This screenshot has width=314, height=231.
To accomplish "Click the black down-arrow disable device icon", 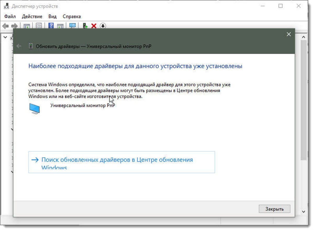I will click(x=103, y=26).
